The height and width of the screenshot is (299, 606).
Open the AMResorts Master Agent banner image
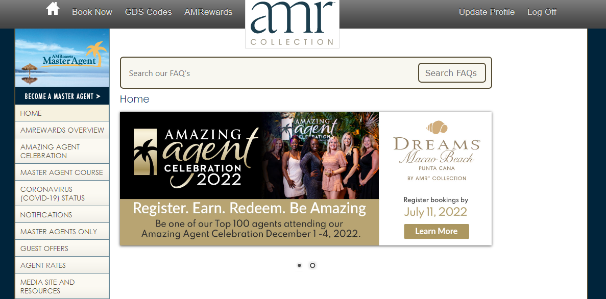click(62, 58)
